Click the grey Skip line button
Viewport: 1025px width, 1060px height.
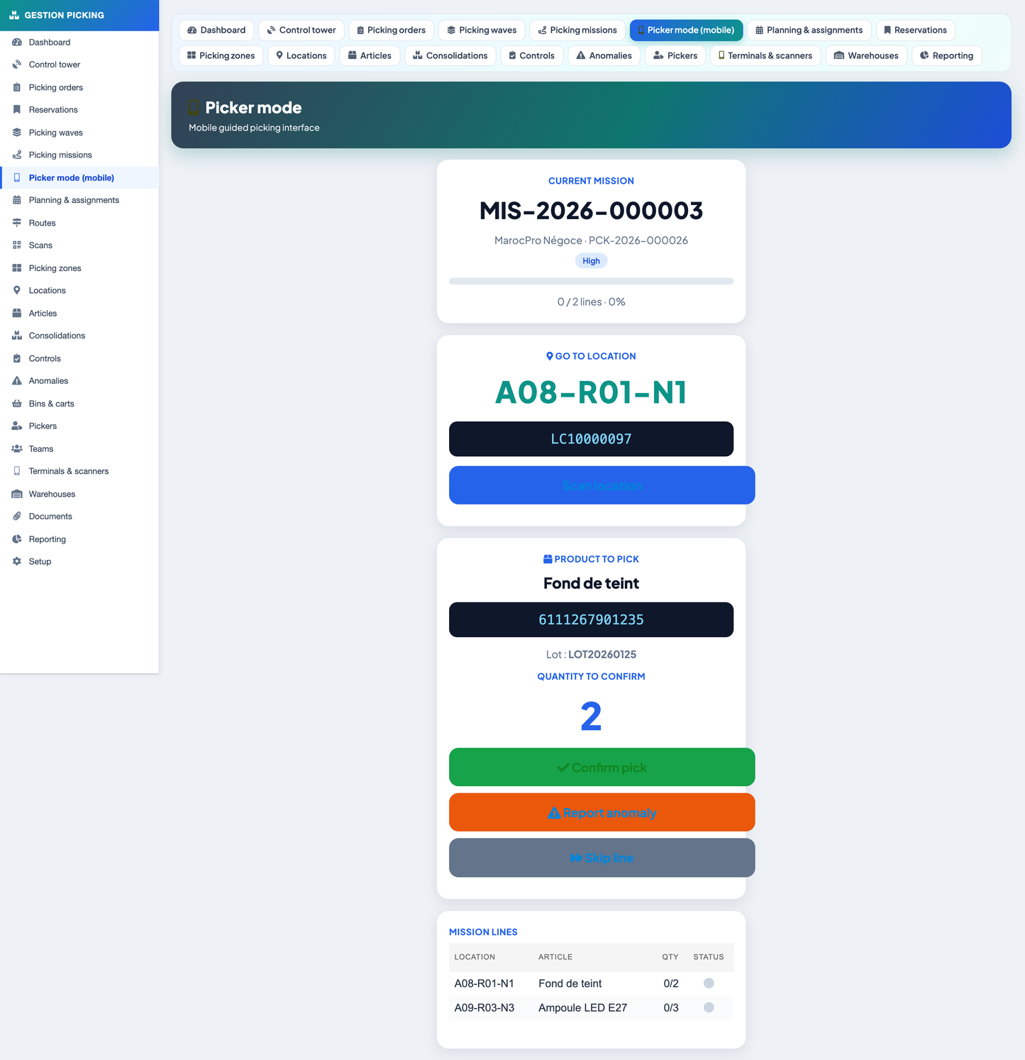(602, 858)
